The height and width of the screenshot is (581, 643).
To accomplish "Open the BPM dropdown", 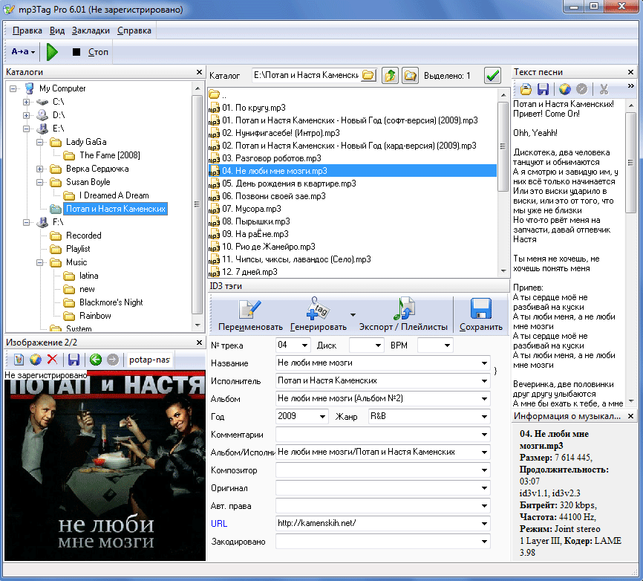I will pyautogui.click(x=447, y=345).
